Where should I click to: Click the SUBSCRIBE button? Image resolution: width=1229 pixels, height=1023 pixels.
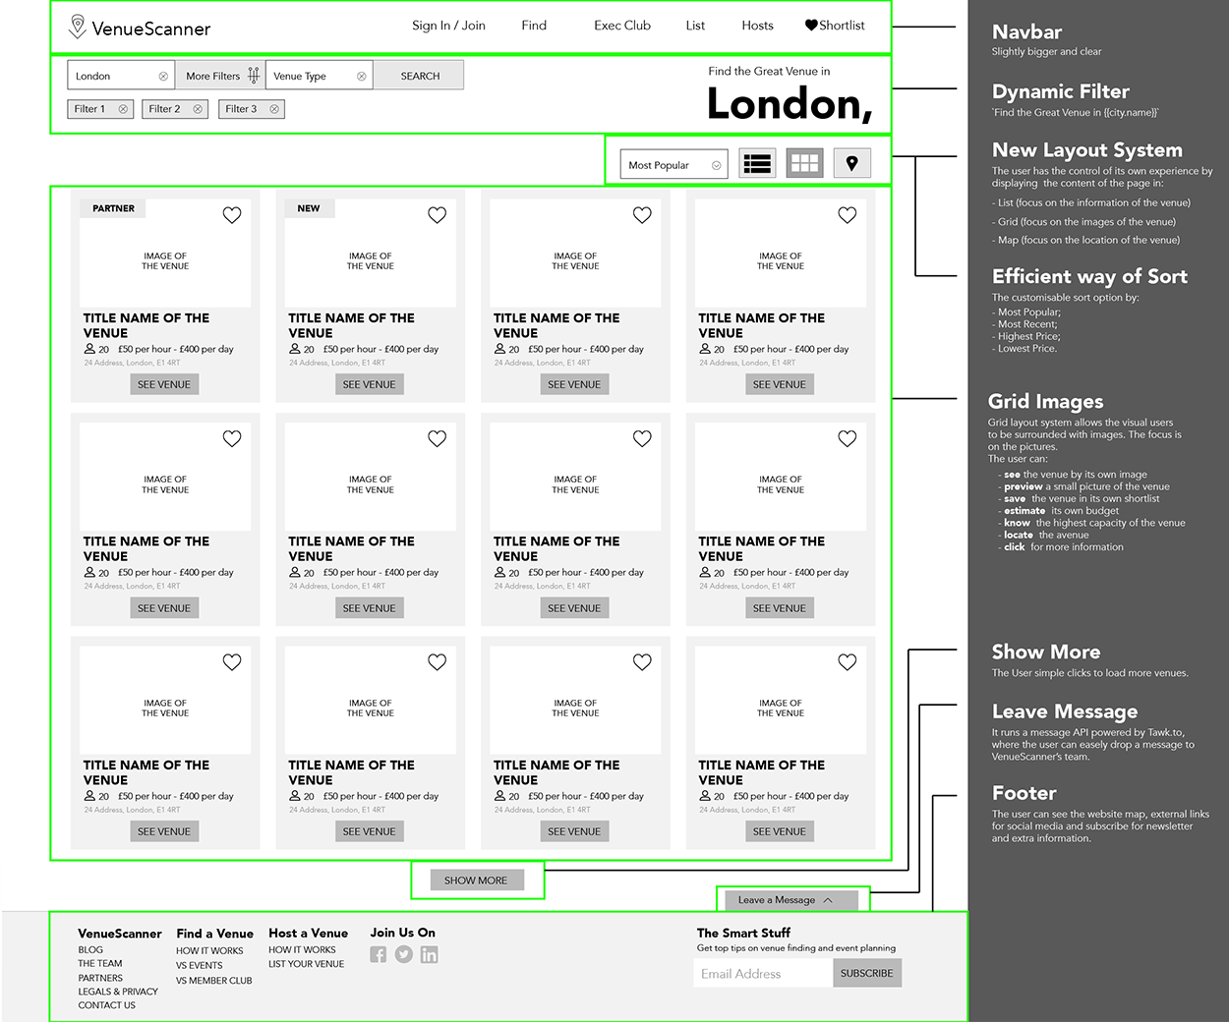pos(867,973)
